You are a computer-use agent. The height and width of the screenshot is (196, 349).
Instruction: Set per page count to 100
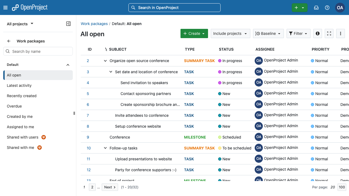[x=342, y=187]
